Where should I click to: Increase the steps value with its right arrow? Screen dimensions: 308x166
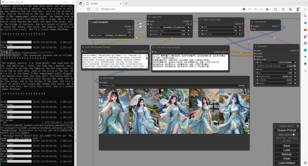click(x=295, y=69)
